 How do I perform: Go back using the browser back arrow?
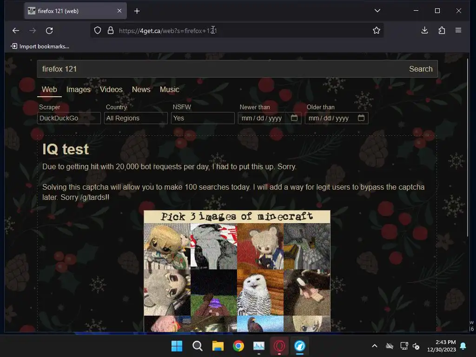tap(16, 30)
